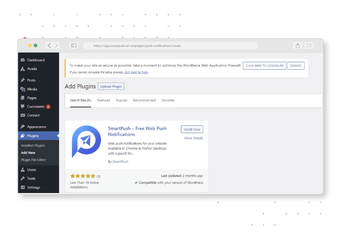This screenshot has width=340, height=232.
Task: Open the SmartPush author link
Action: (x=120, y=161)
